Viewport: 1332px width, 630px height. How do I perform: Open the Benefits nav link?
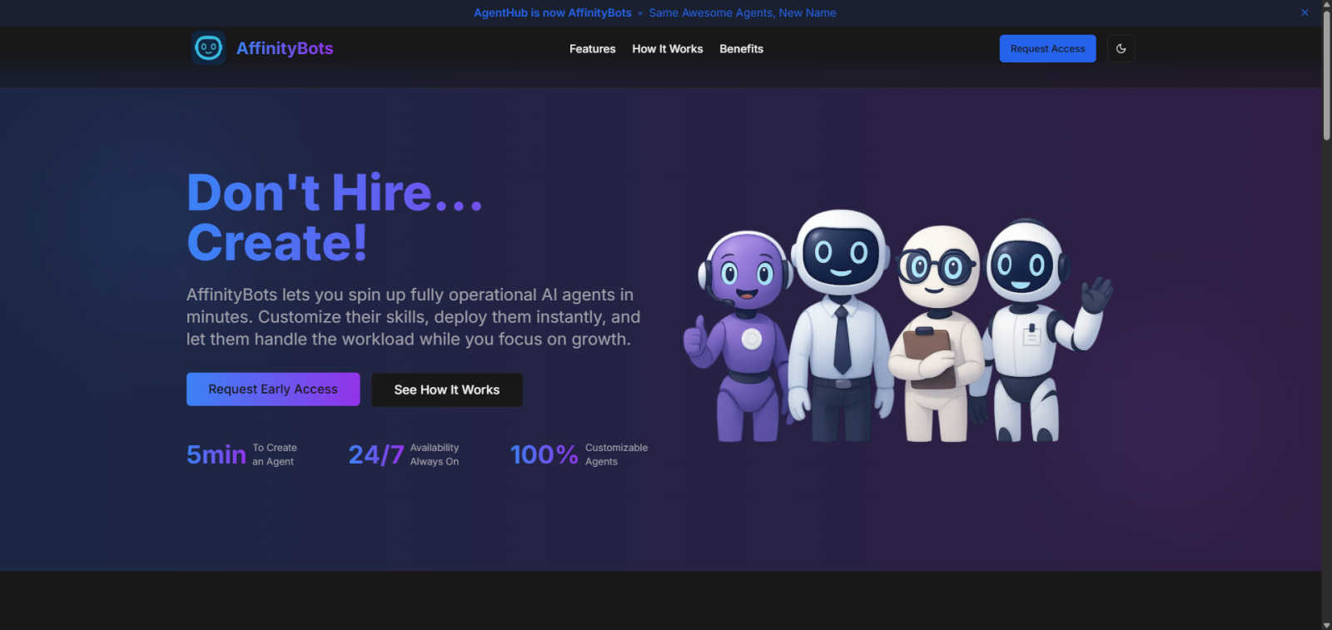[741, 49]
